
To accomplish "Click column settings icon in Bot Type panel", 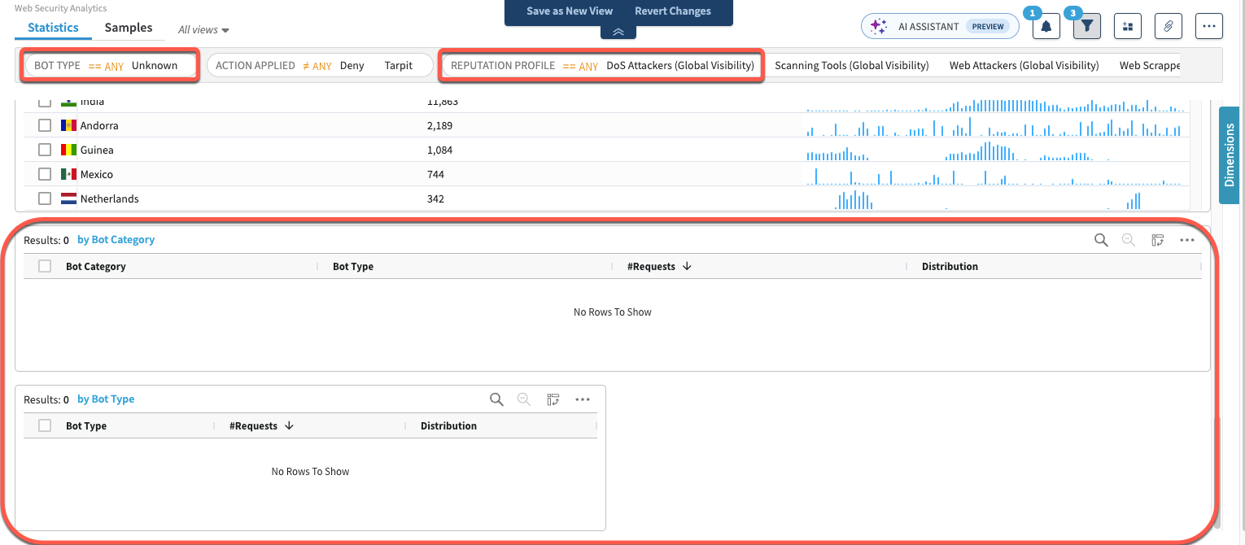I will 553,399.
